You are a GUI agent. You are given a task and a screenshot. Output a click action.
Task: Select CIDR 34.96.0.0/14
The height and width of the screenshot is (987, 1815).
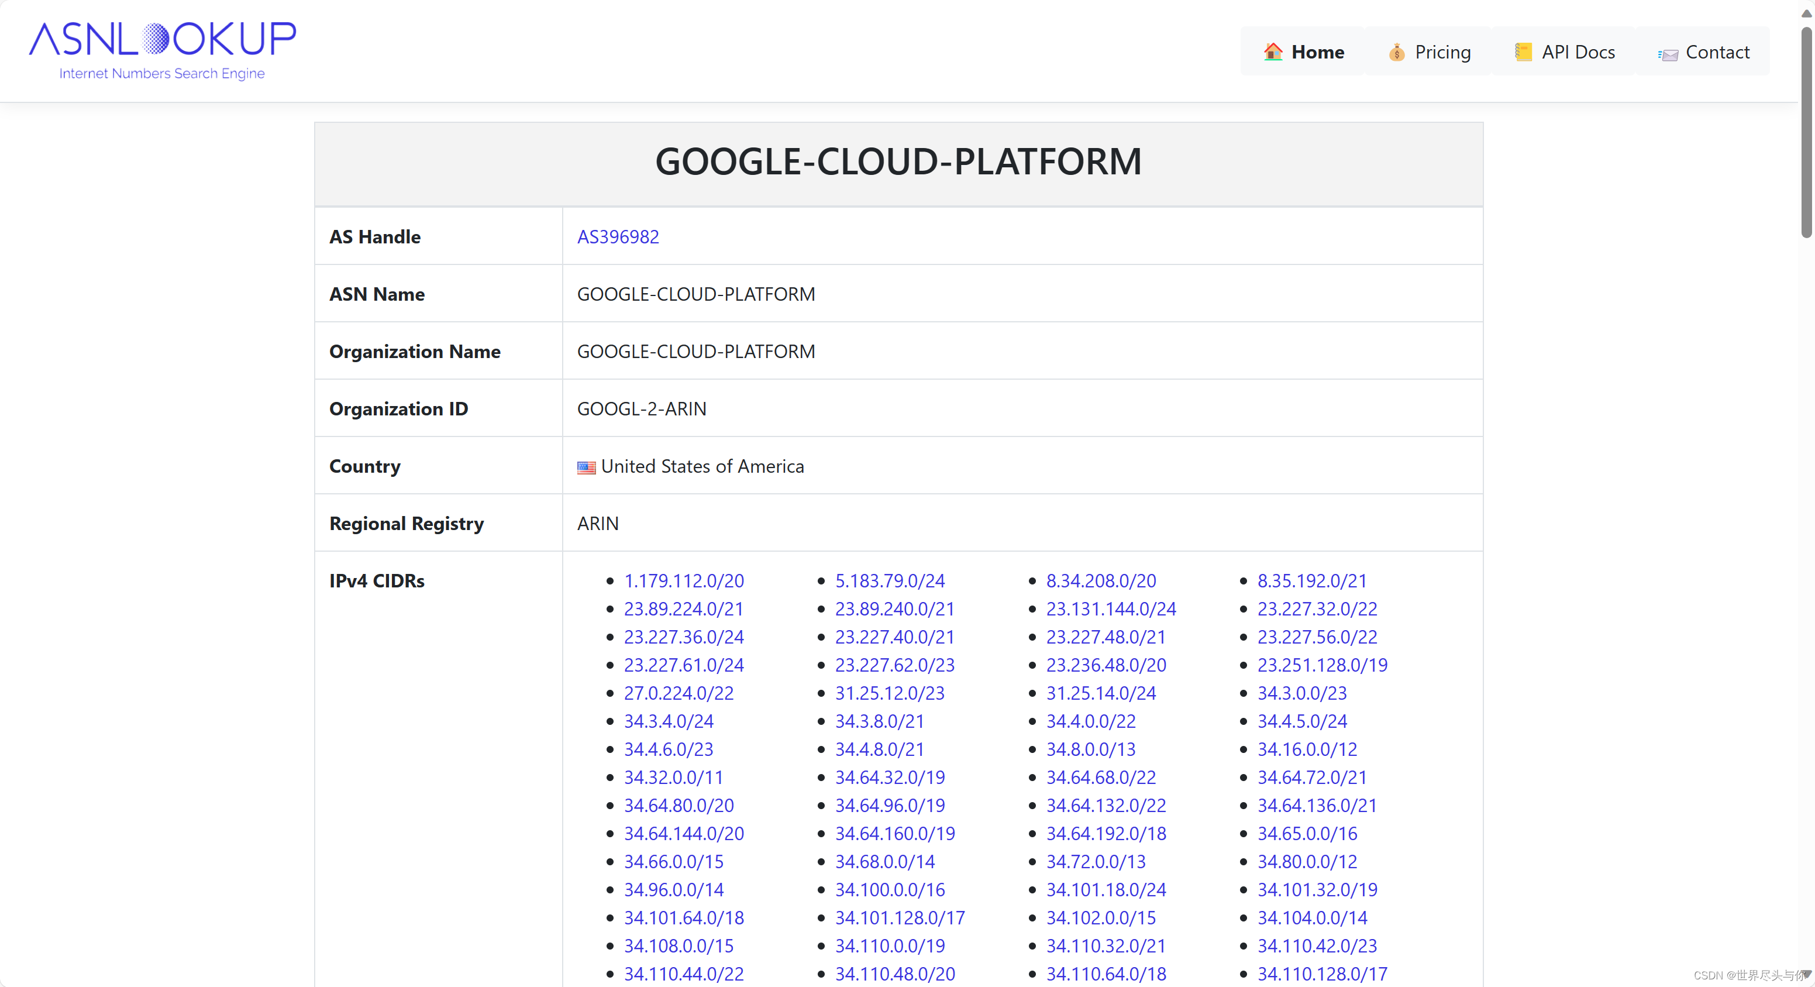tap(674, 890)
